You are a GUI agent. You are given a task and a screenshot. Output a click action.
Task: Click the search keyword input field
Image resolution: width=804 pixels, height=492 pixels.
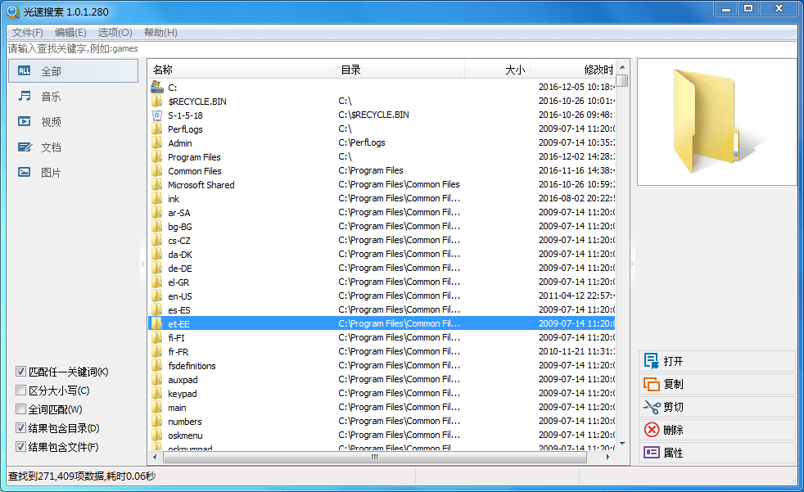401,48
